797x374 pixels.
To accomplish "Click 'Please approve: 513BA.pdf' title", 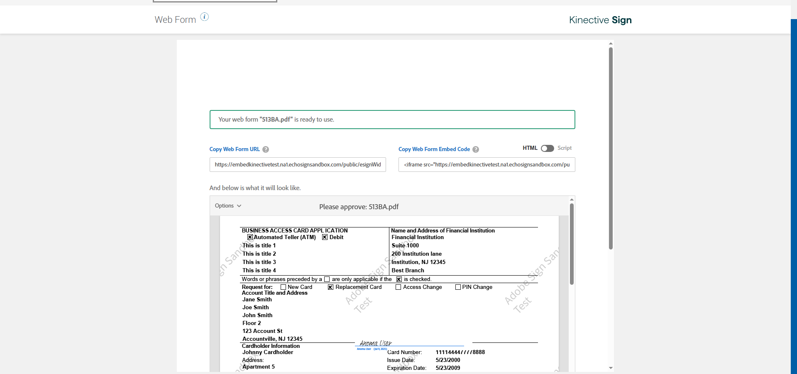I will tap(359, 207).
